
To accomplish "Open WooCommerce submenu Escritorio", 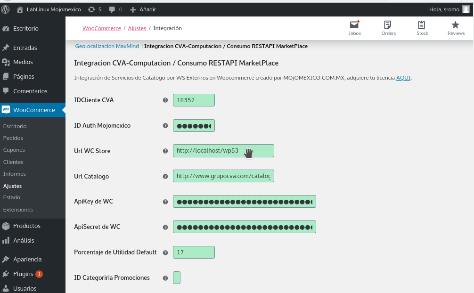I will [15, 126].
